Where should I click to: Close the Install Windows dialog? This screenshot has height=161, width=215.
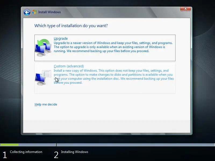[x=185, y=9]
